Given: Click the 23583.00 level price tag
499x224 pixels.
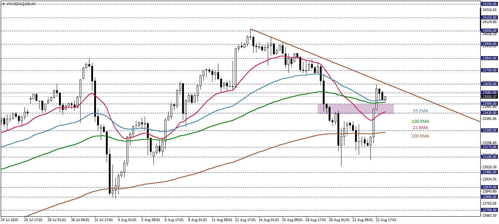Looking at the screenshot, I should 489,93.
